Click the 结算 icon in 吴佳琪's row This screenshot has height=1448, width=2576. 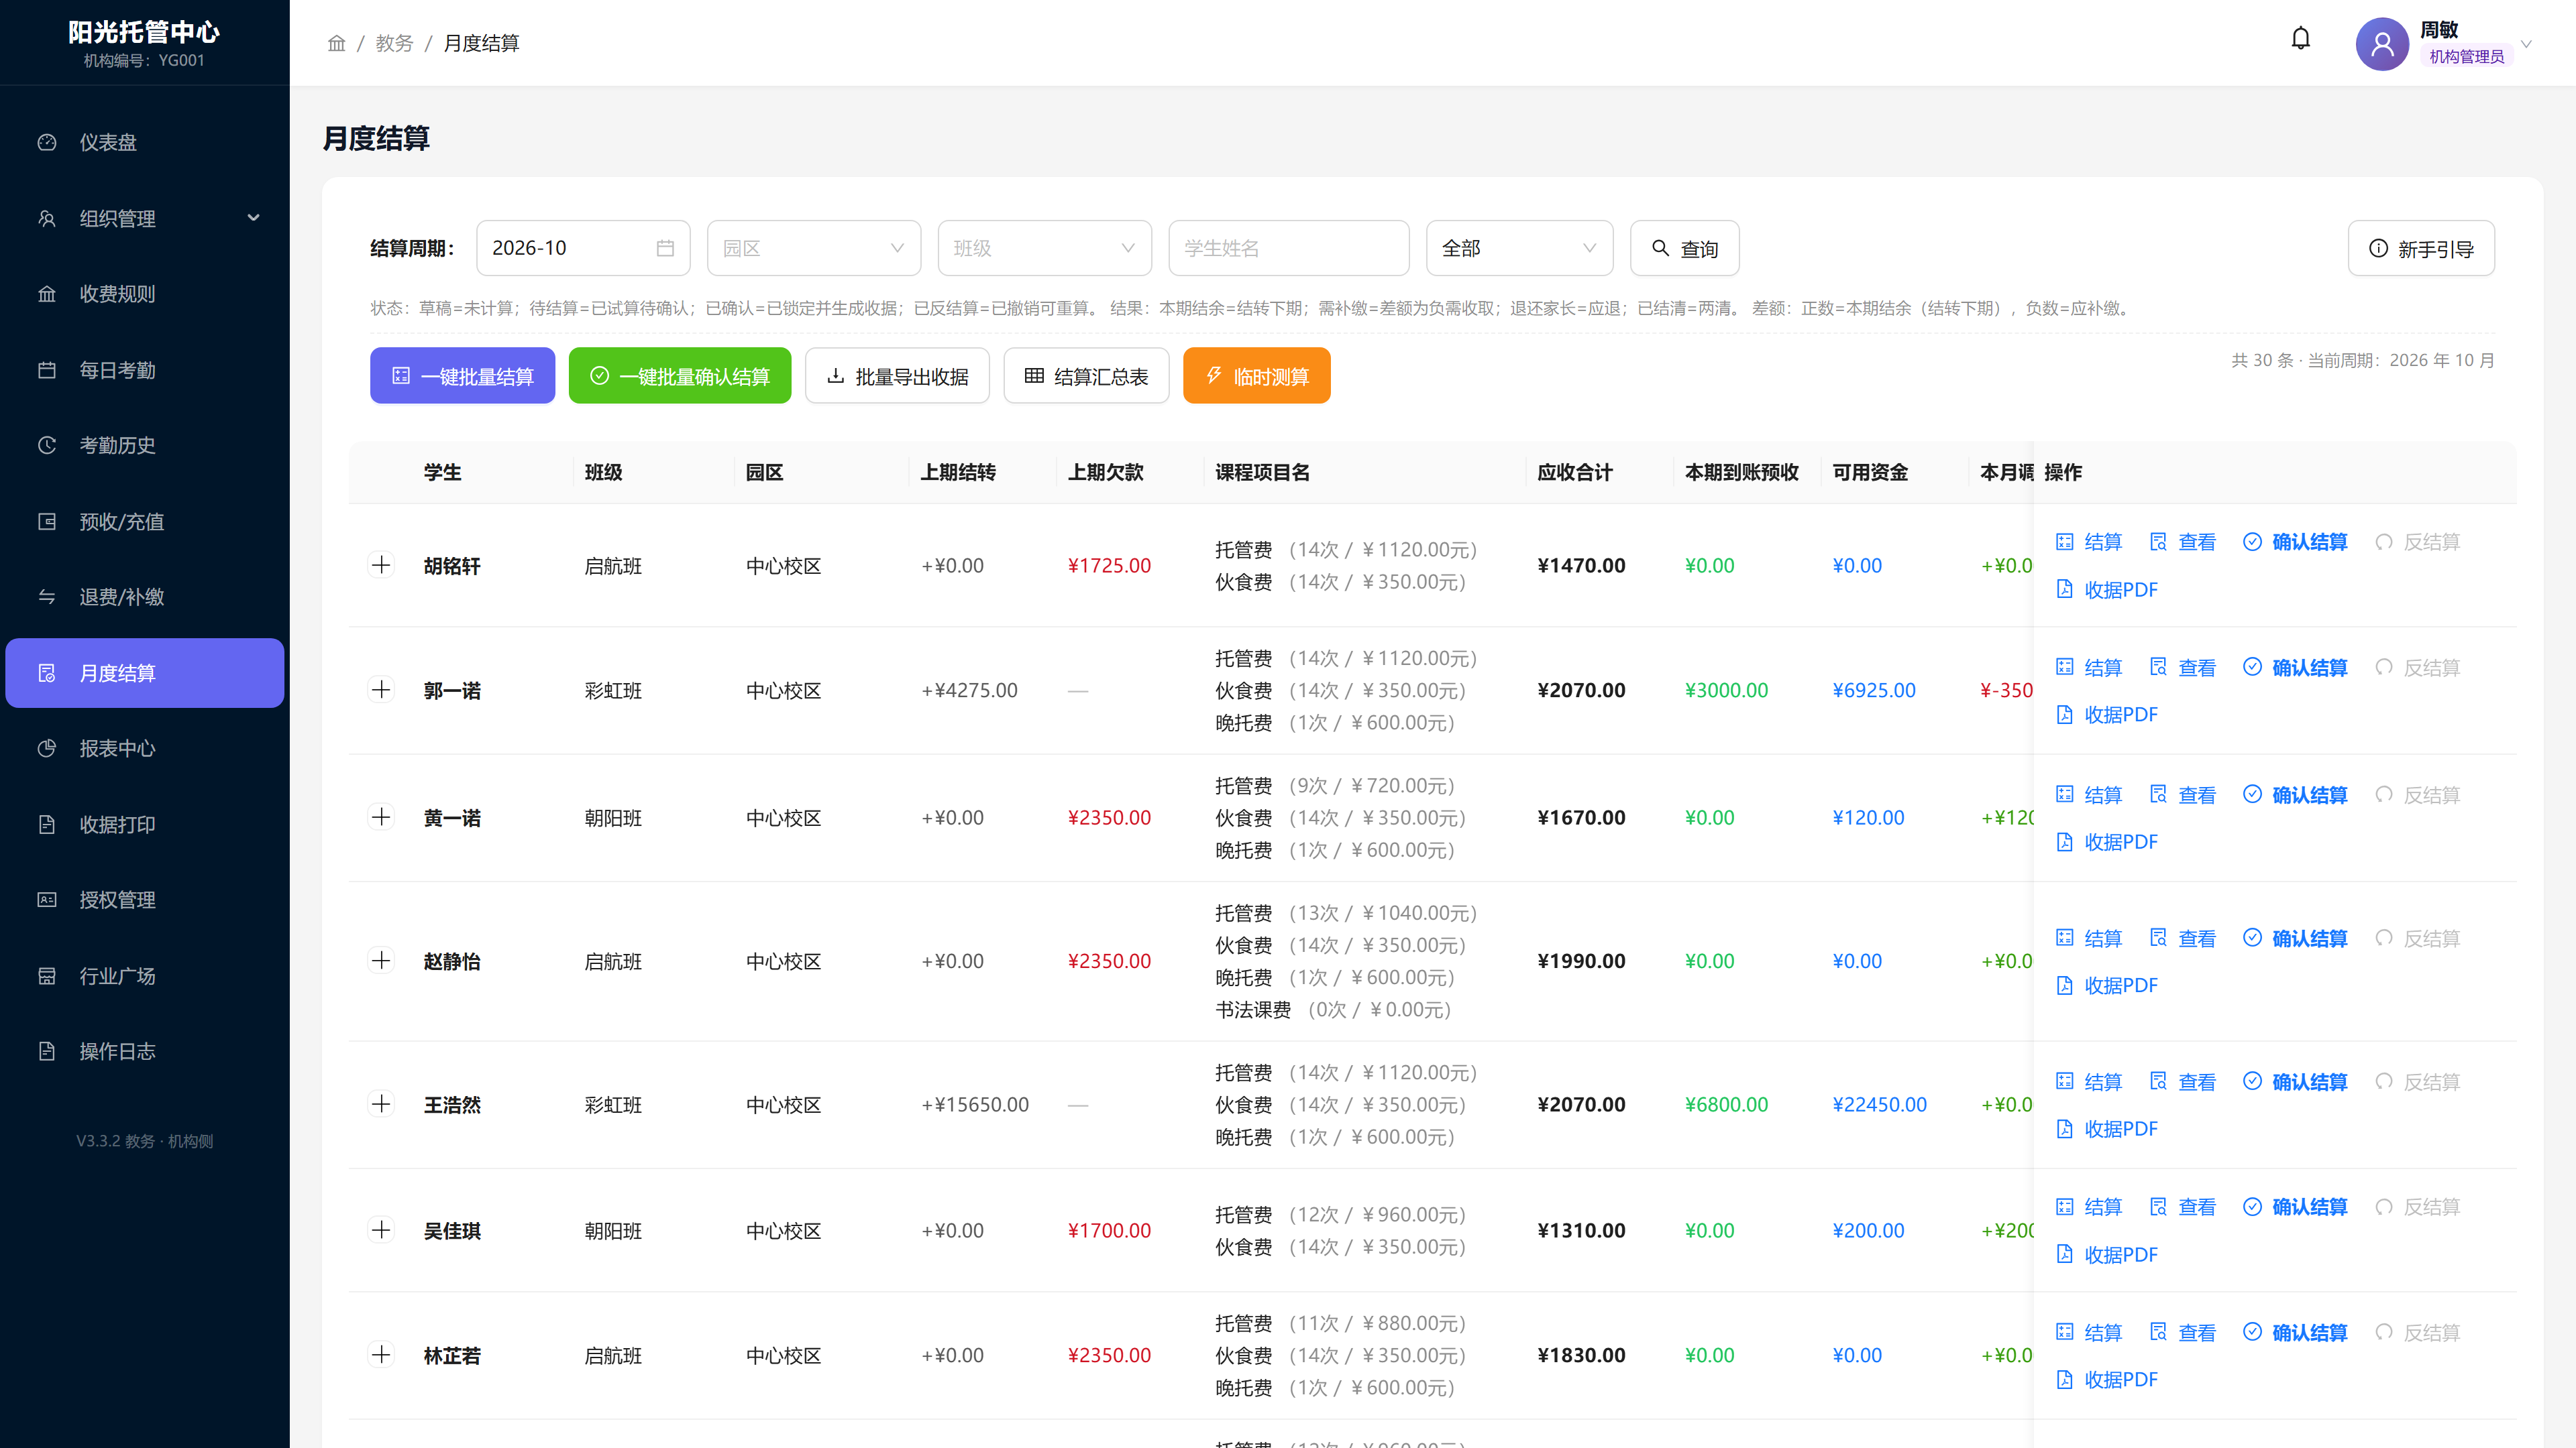(2064, 1206)
